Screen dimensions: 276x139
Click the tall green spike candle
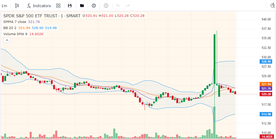tap(214, 59)
